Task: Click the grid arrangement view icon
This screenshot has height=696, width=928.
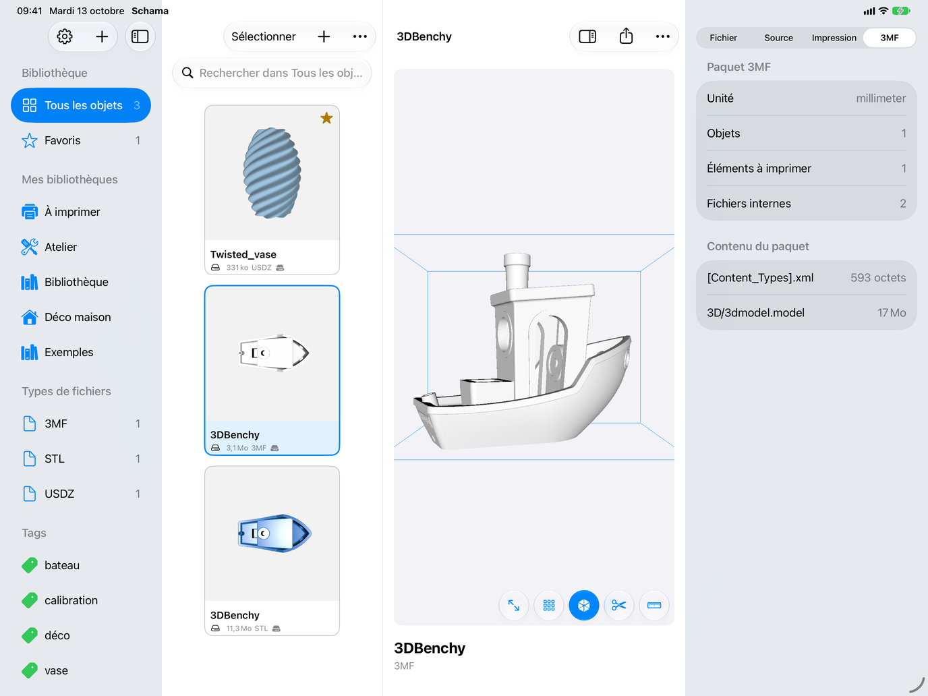Action: 549,606
